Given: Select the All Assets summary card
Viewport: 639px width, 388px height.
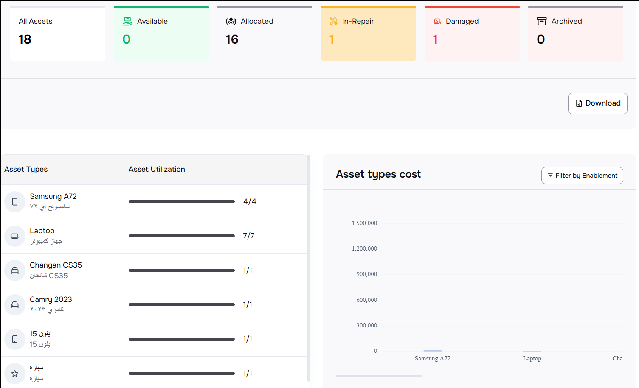Looking at the screenshot, I should tap(58, 33).
